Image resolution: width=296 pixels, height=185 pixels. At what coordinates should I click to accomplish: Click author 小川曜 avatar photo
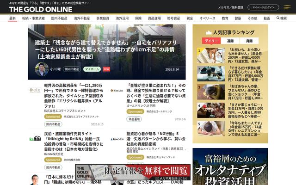coord(42,69)
